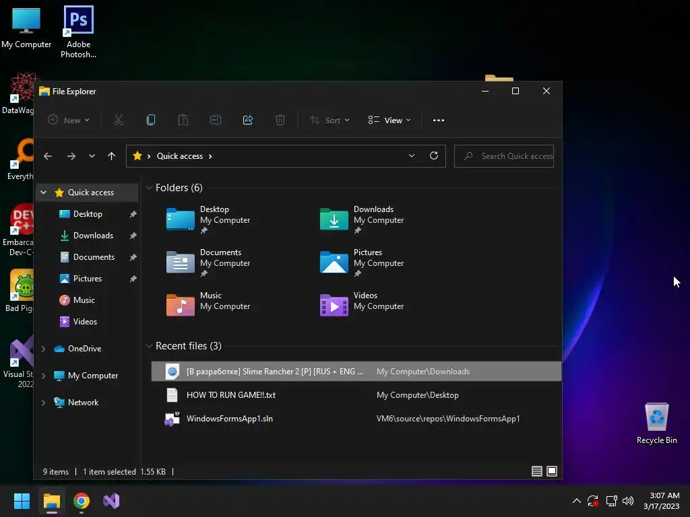
Task: Open the Windows Start menu
Action: point(22,501)
